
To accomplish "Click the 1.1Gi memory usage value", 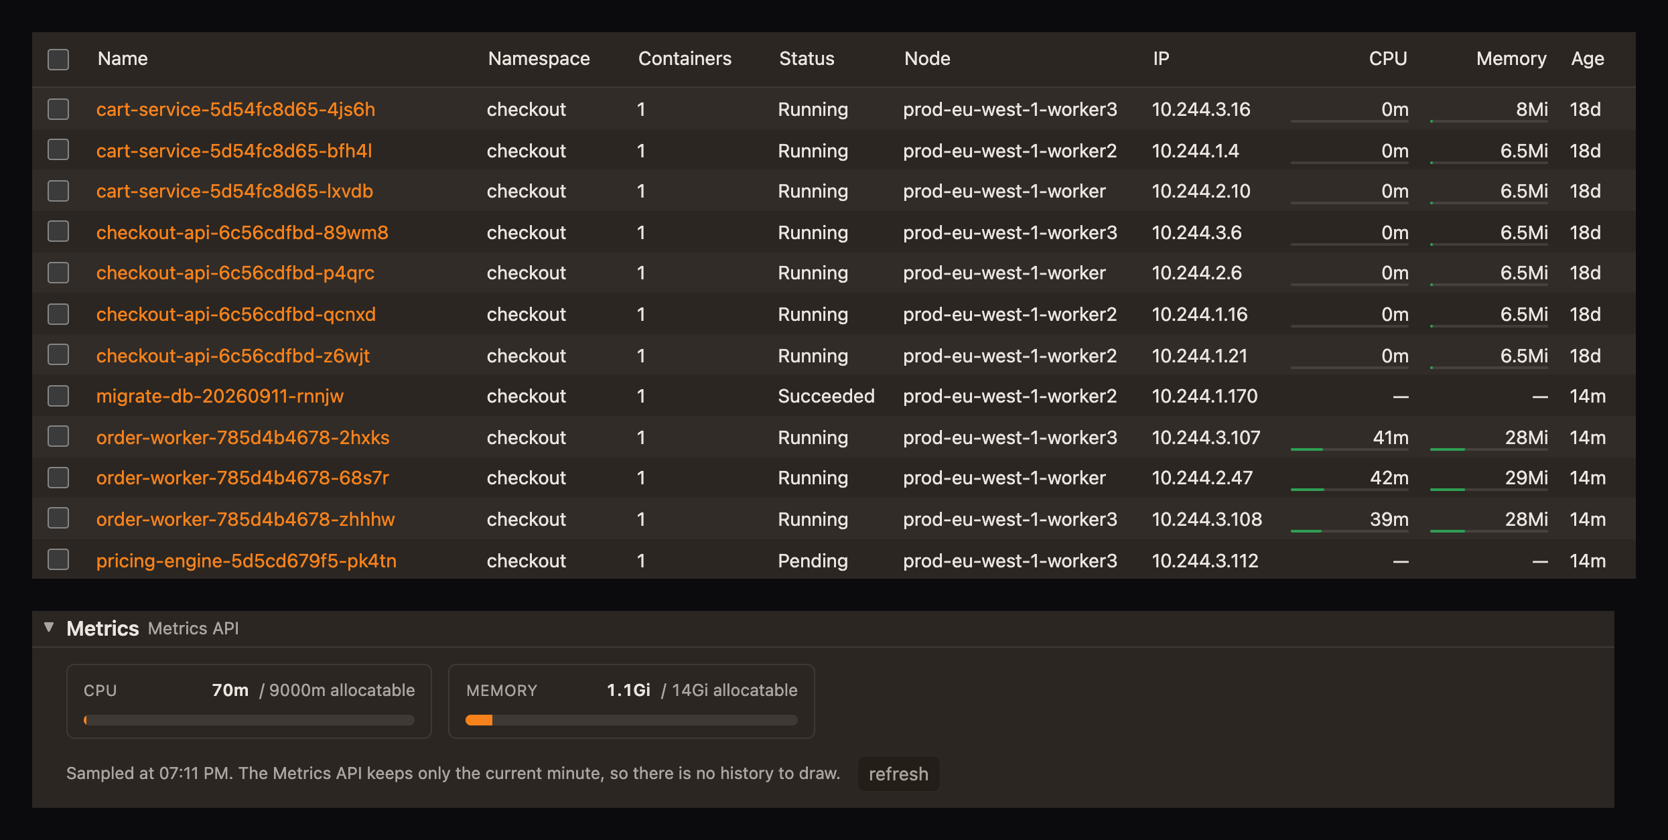I will click(x=628, y=690).
